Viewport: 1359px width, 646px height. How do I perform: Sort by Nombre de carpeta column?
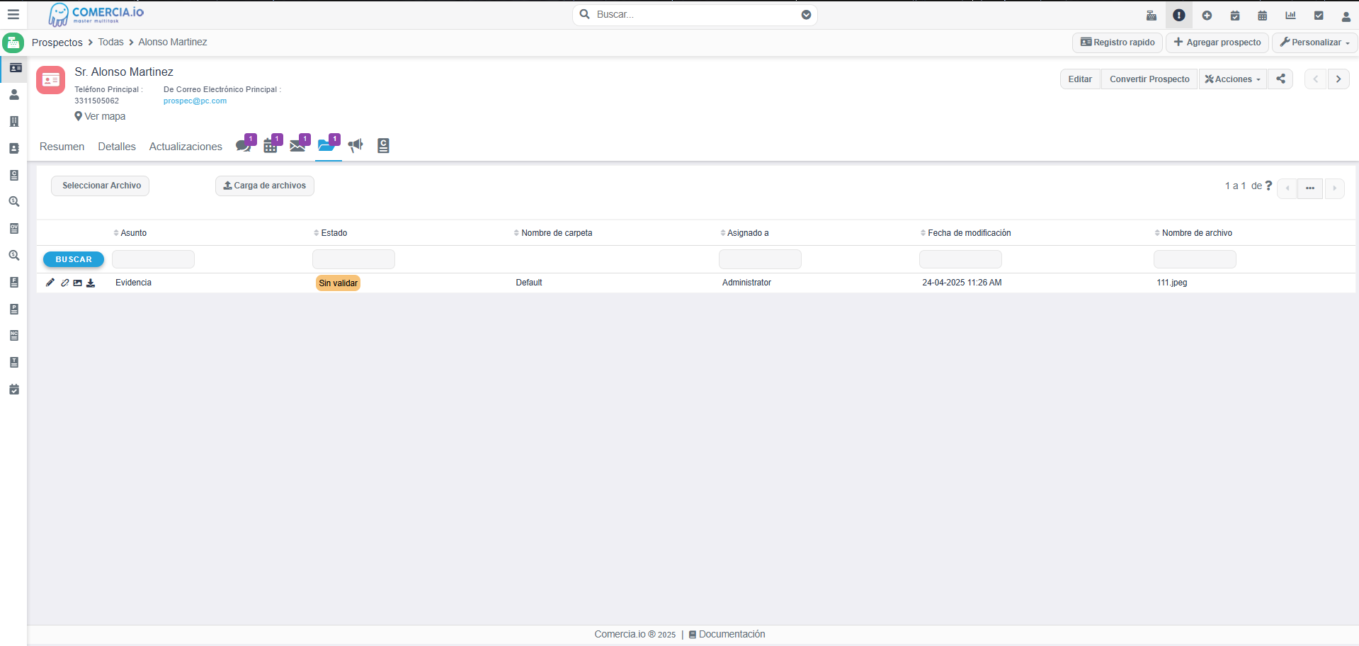553,233
